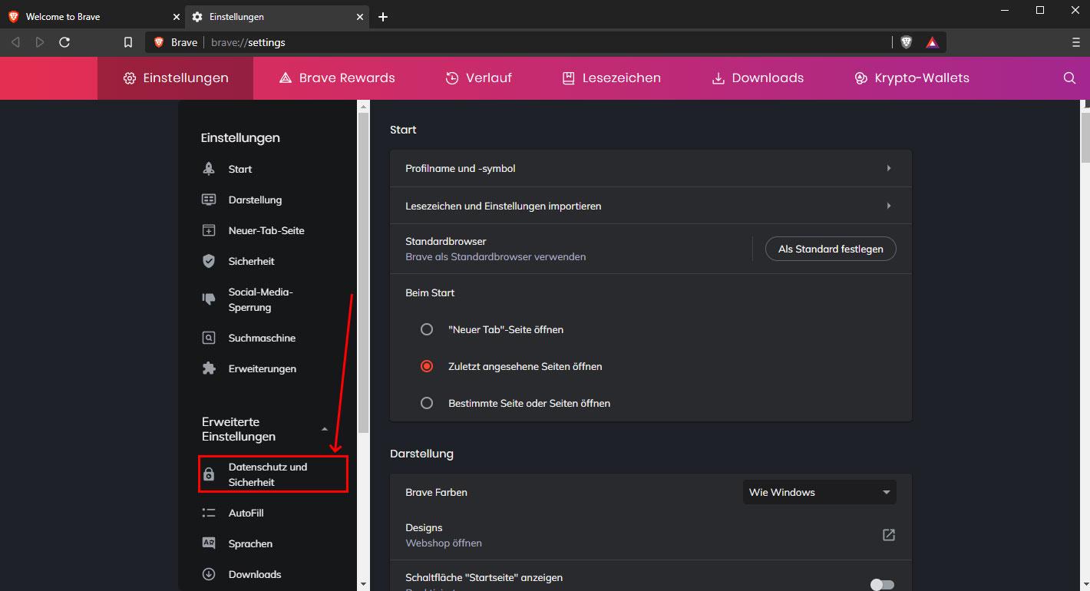The width and height of the screenshot is (1090, 591).
Task: Click the Standardbrowser label text
Action: pos(446,241)
